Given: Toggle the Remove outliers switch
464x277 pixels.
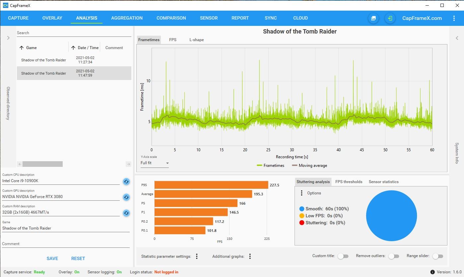Looking at the screenshot, I should 393,256.
